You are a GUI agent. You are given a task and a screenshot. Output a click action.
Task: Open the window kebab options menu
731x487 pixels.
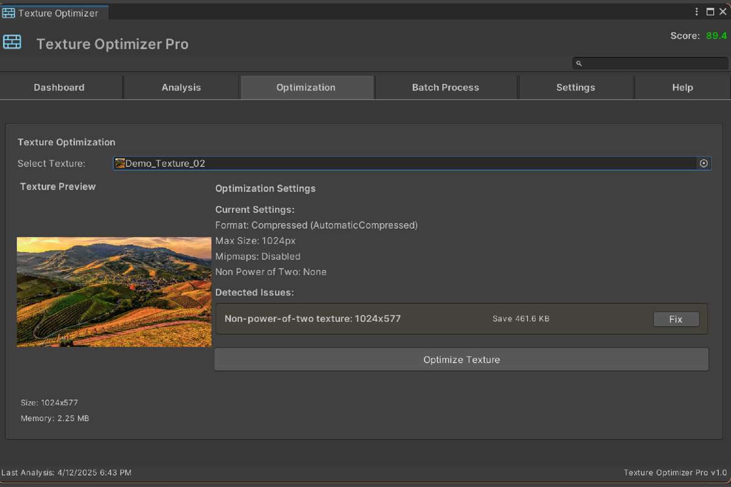(697, 12)
